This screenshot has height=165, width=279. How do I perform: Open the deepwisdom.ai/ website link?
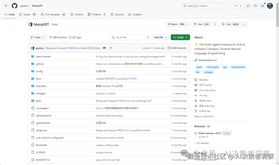(x=208, y=60)
